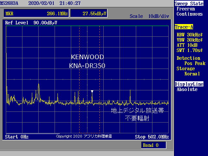Image resolution: width=208 pixels, height=156 pixels.
Task: Select the Stop 502.0MHz frequency label
Action: coord(152,137)
